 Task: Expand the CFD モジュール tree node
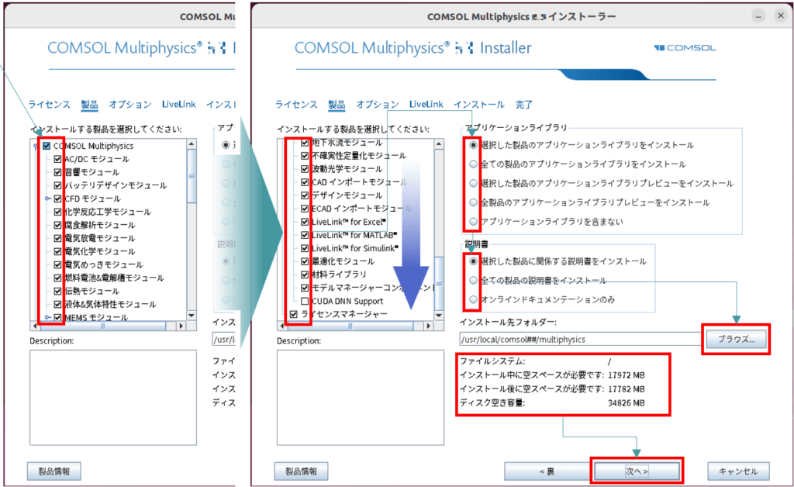tap(47, 198)
